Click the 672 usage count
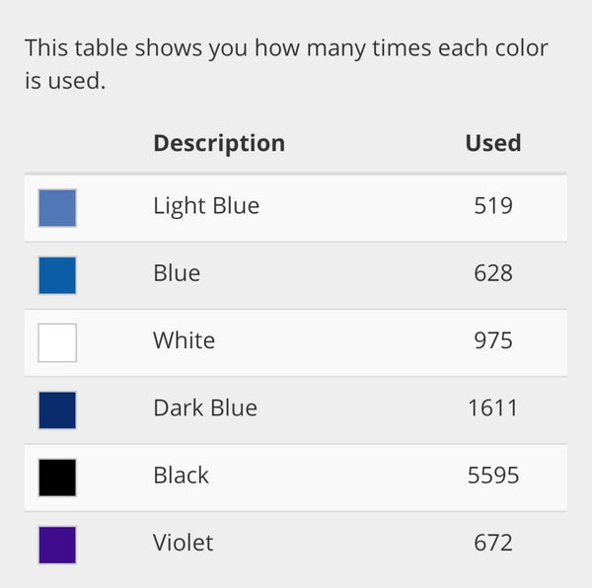This screenshot has height=588, width=592. pyautogui.click(x=492, y=543)
